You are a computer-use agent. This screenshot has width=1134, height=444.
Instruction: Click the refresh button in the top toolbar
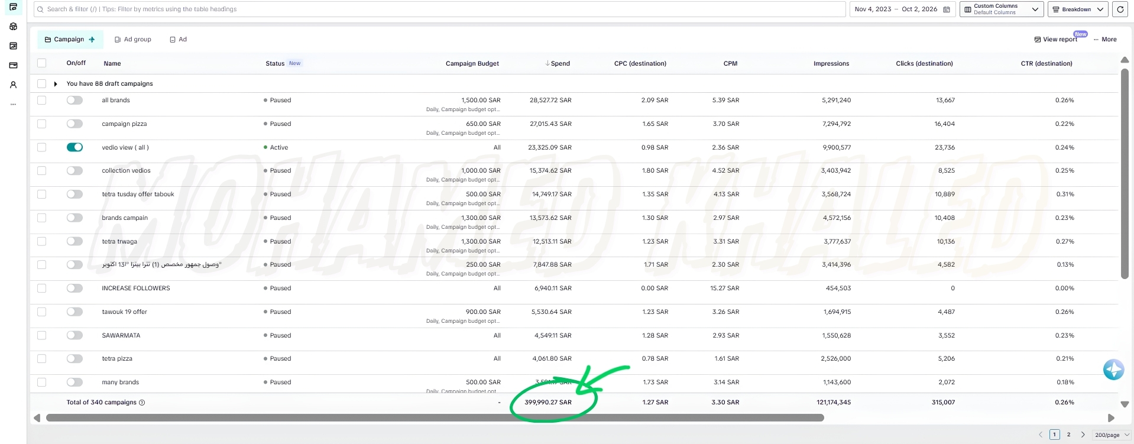point(1120,9)
